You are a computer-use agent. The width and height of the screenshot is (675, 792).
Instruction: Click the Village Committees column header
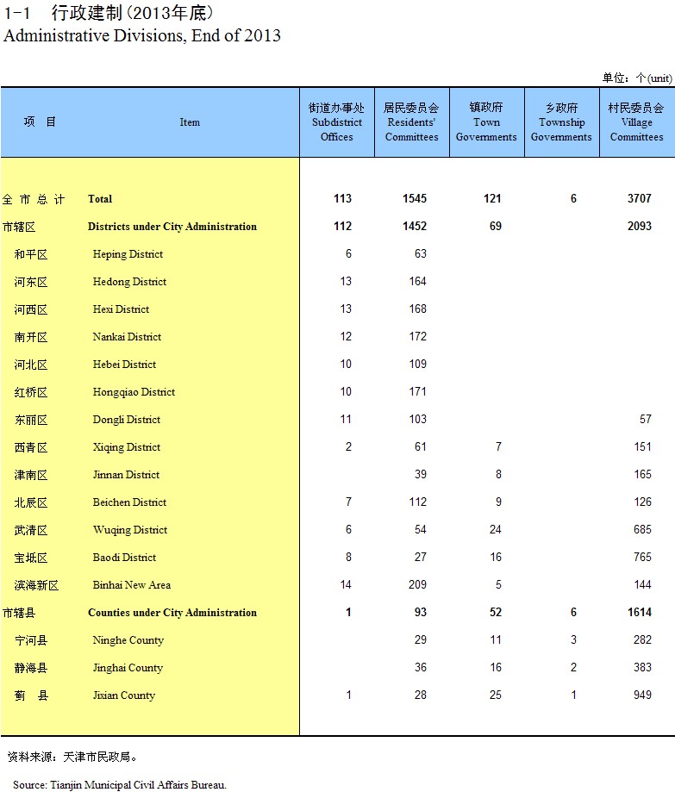coord(636,122)
